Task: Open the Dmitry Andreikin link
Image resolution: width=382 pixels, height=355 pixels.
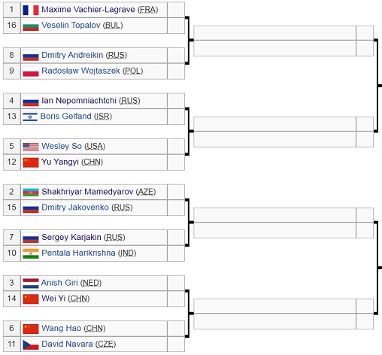Action: [72, 55]
